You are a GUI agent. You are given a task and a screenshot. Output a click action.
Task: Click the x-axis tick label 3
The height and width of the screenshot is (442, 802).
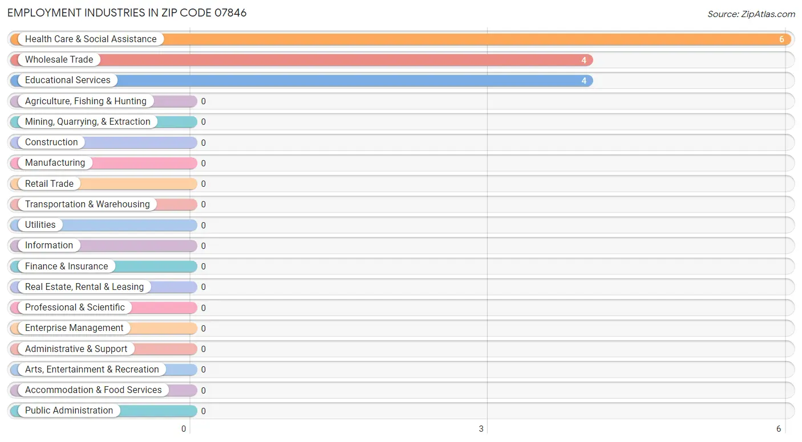(x=481, y=428)
